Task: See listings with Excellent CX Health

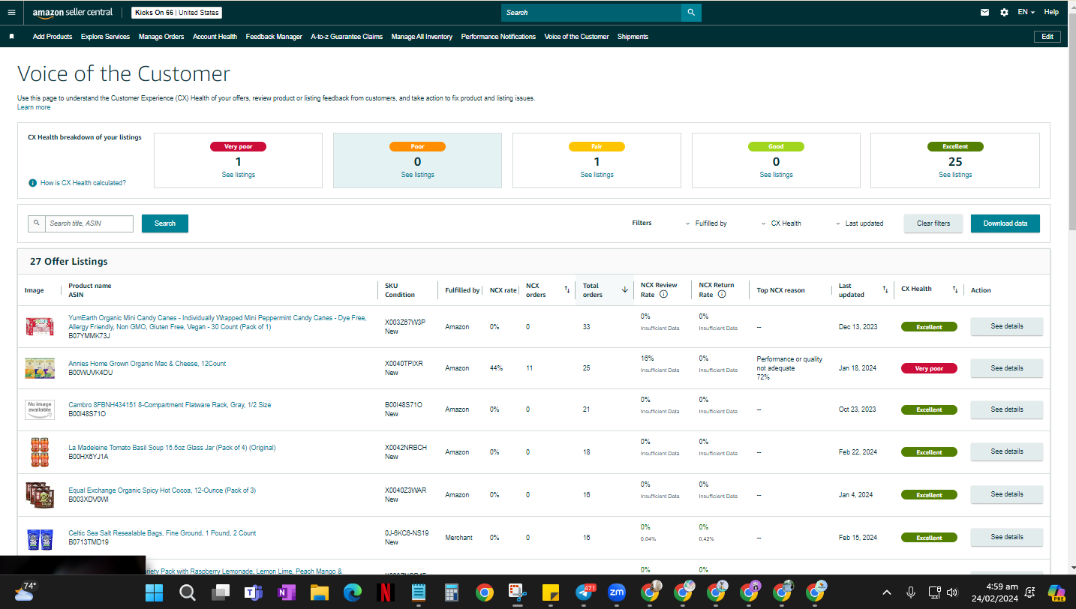Action: [x=955, y=175]
